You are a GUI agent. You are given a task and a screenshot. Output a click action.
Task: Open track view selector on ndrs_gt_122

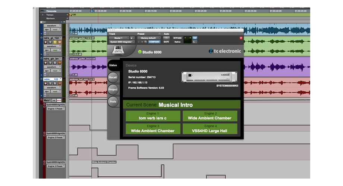[53, 46]
